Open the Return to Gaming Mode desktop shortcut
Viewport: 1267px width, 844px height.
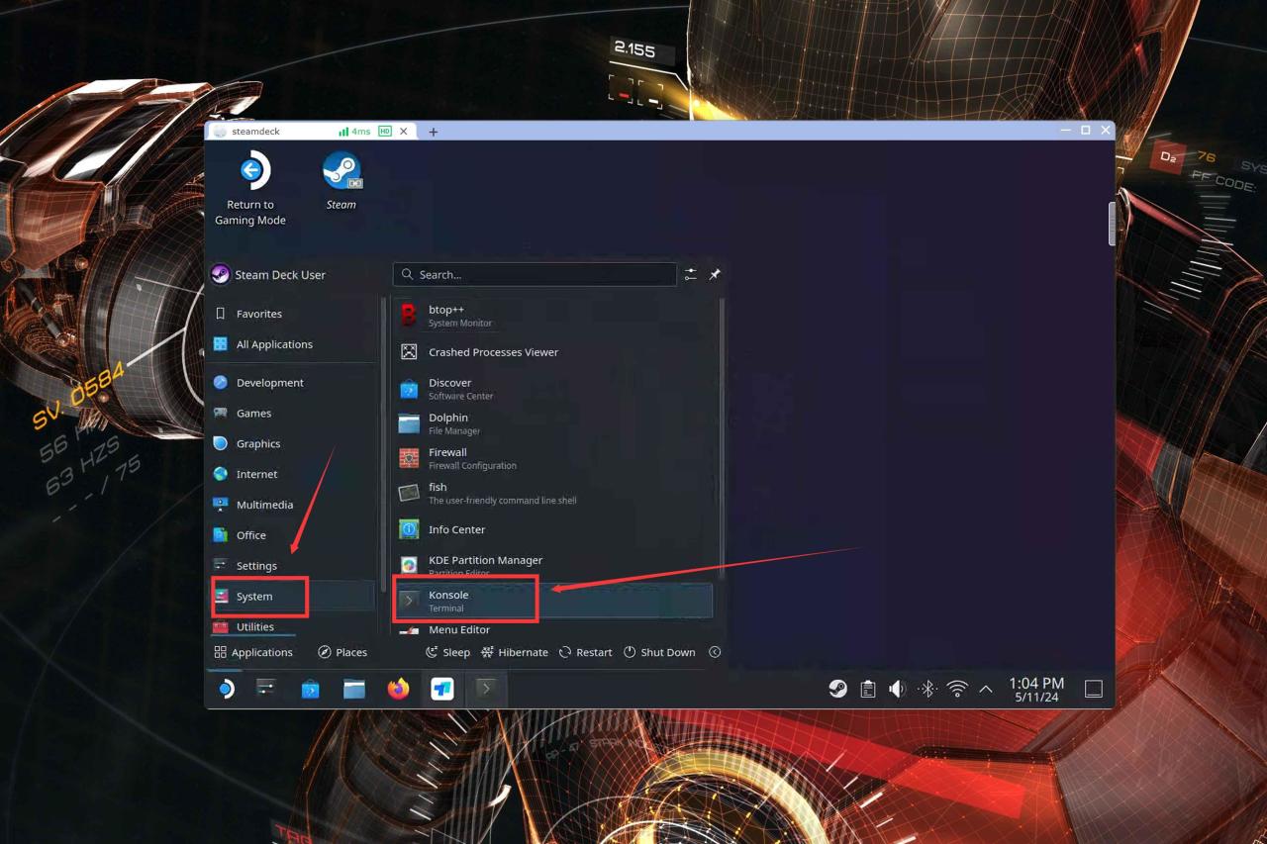[x=250, y=189]
